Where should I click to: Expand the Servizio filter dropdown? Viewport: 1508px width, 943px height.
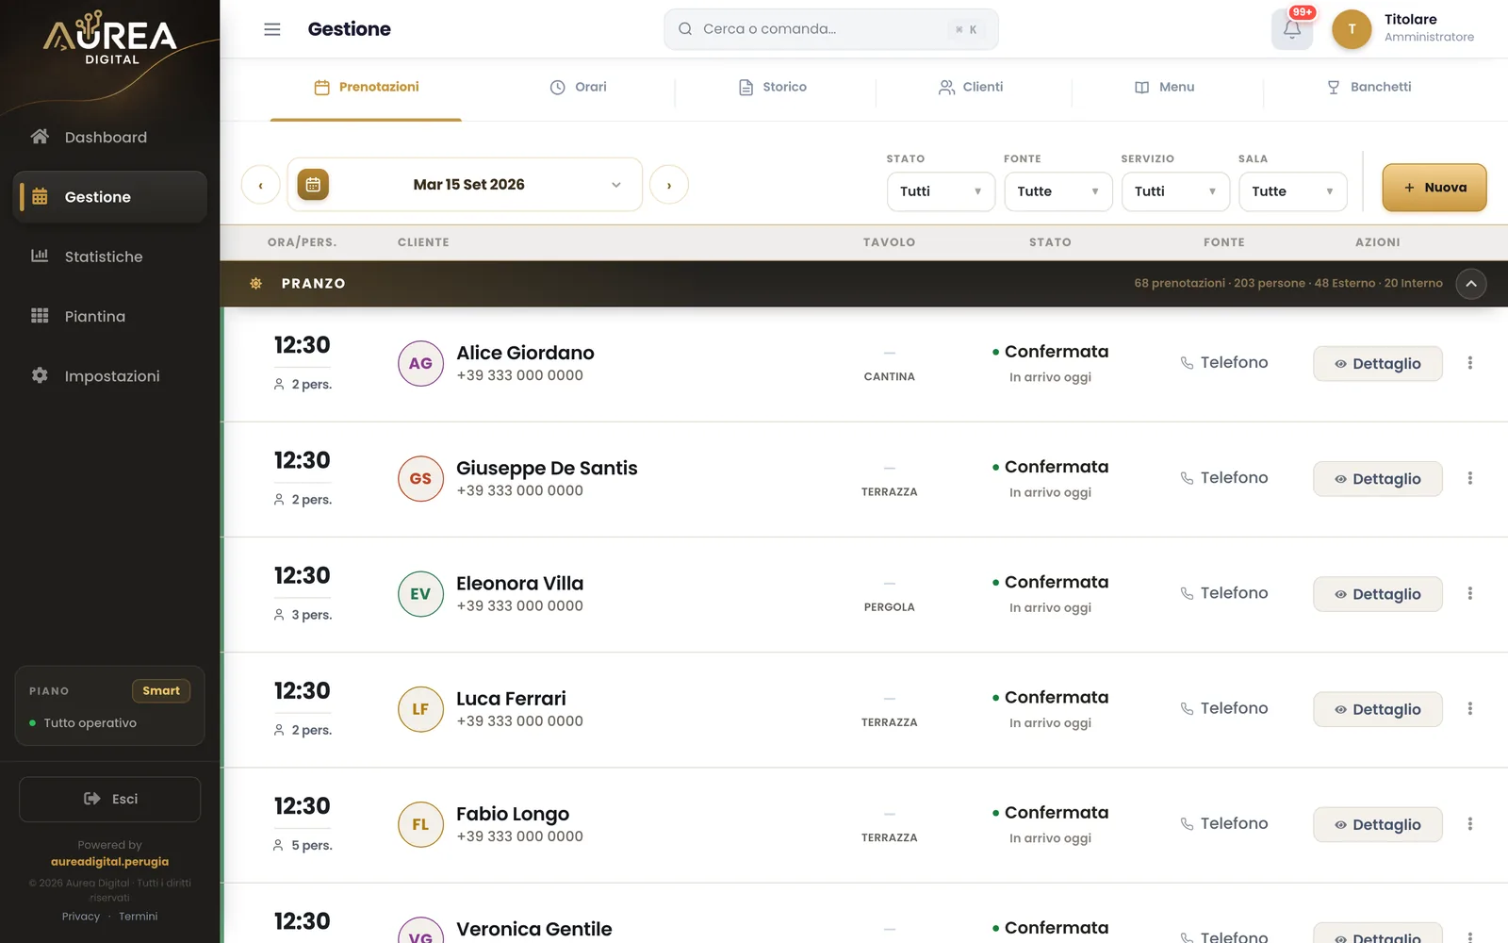click(1175, 191)
